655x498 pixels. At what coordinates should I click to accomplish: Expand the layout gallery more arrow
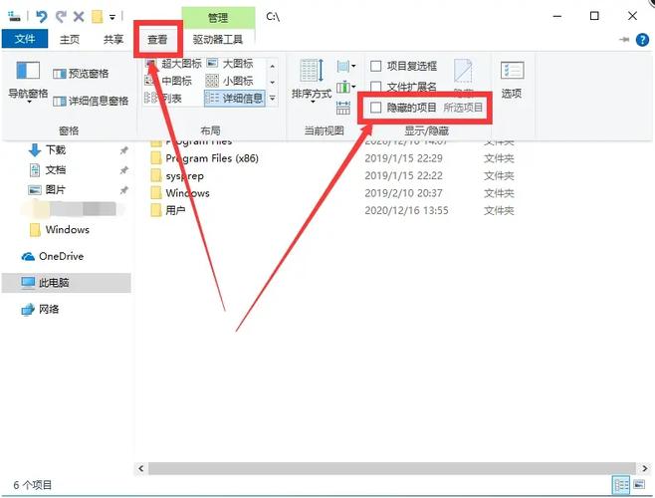273,99
